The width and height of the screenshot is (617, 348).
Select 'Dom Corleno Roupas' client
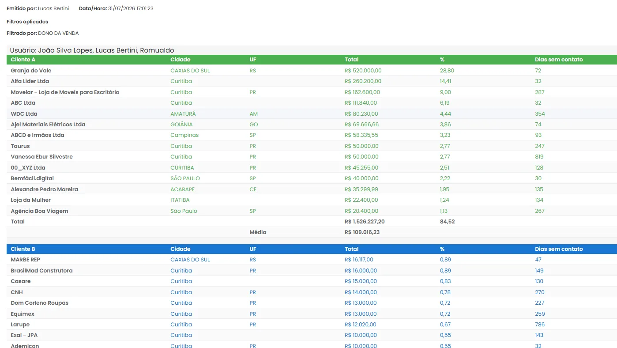[x=40, y=303]
